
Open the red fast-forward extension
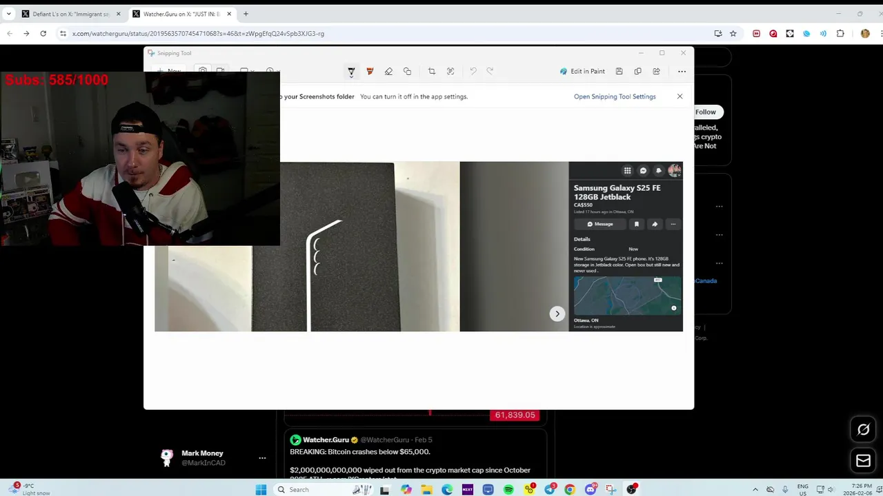point(757,33)
